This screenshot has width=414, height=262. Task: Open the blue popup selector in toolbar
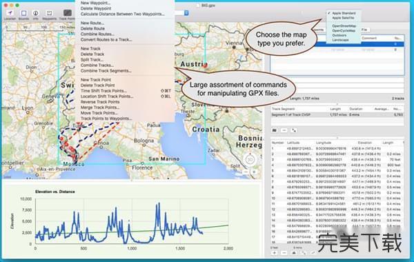pyautogui.click(x=186, y=13)
